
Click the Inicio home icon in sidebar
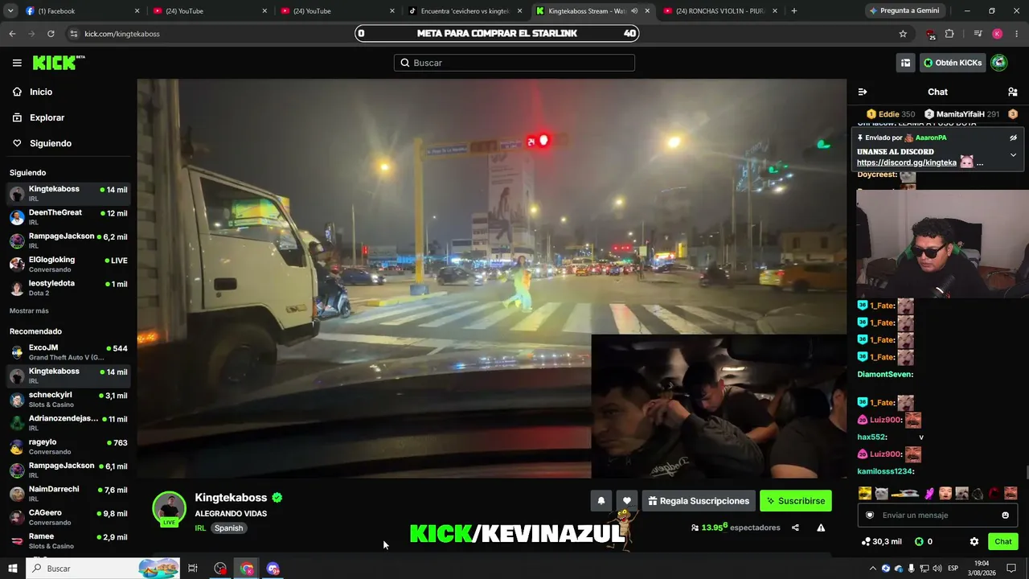17,92
